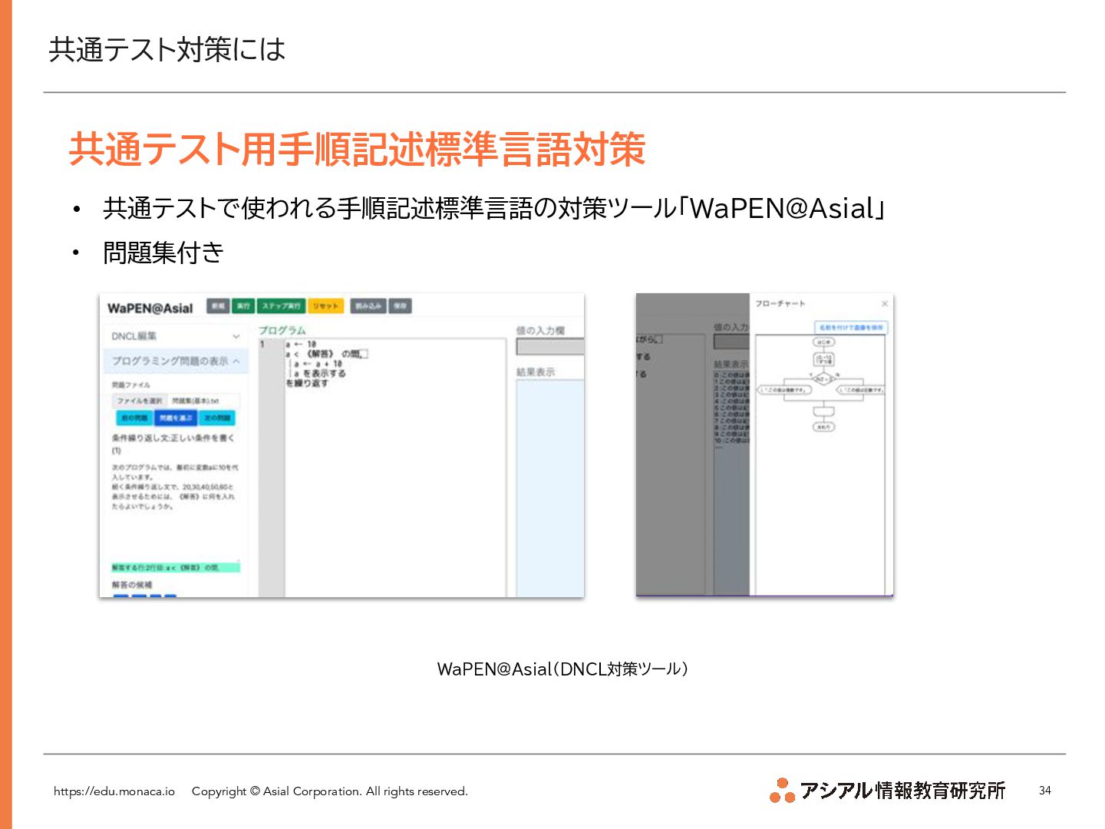Click the アシアル情報教育研究所 logo
This screenshot has width=1105, height=829.
click(x=888, y=790)
